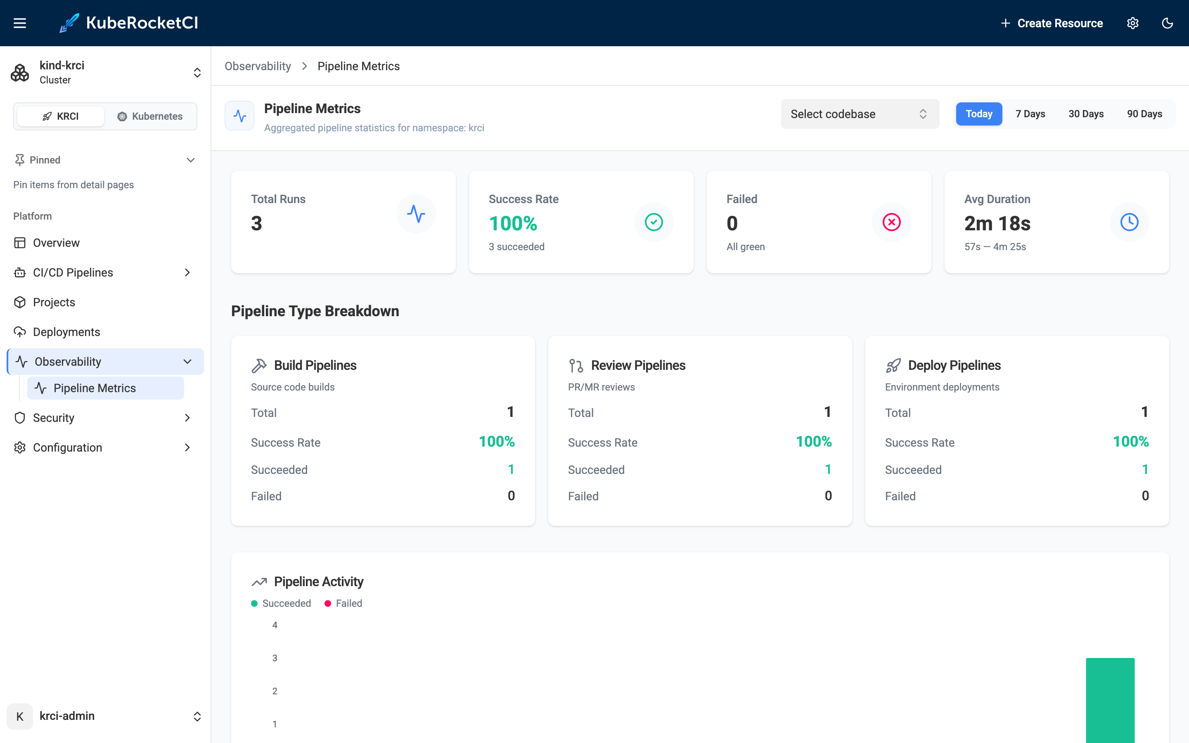Click the Pipeline Activity trending icon

[259, 582]
